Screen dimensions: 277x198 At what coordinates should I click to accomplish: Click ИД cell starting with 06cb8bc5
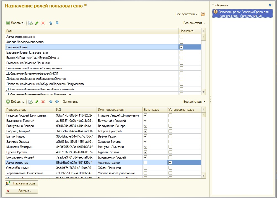click(76, 163)
